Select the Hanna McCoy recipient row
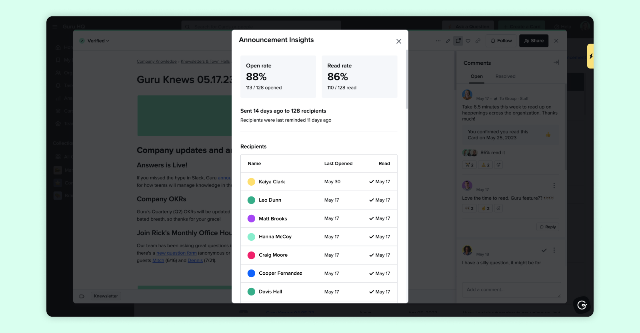 (x=319, y=237)
